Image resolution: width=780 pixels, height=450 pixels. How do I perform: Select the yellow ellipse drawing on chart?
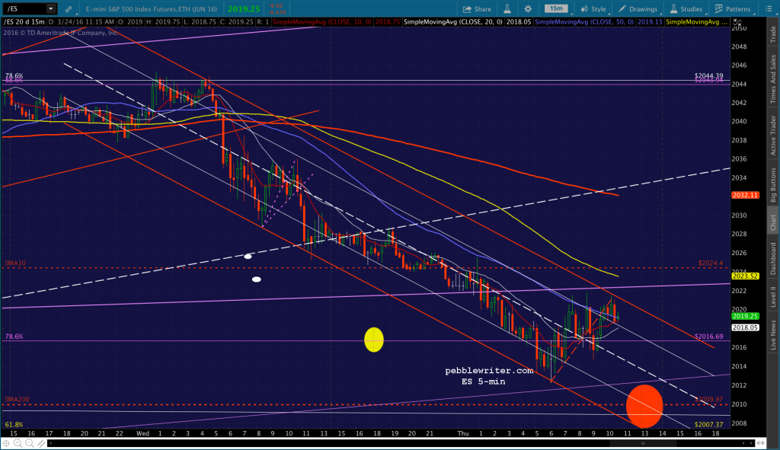coord(373,339)
